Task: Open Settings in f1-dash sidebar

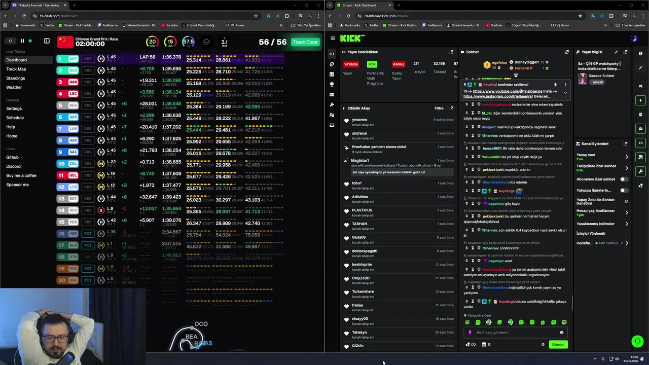Action: pyautogui.click(x=14, y=108)
